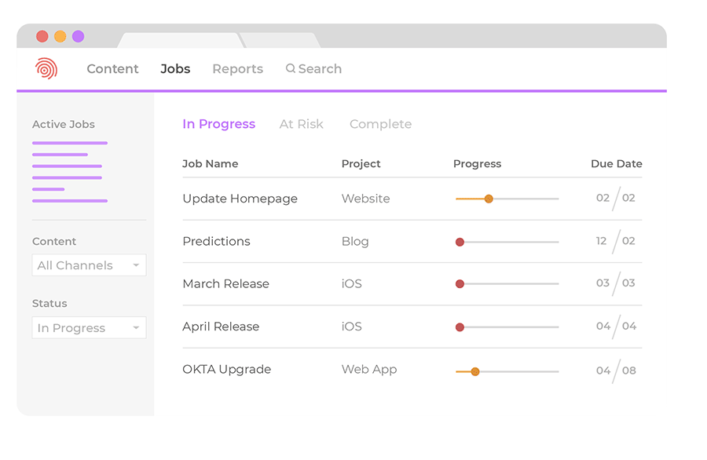Click the Due Date column header
The image size is (707, 460).
[x=616, y=164]
